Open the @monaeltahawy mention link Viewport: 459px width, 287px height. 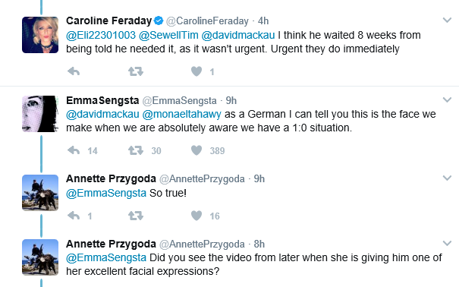[x=181, y=114]
